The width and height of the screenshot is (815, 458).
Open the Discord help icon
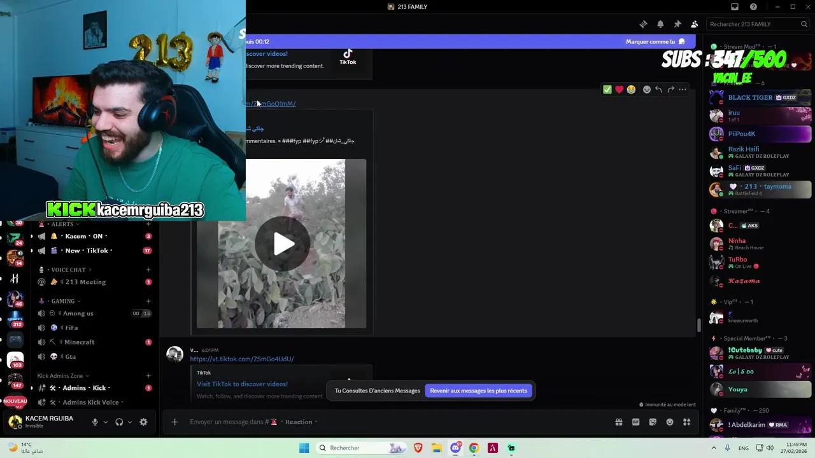(x=753, y=7)
